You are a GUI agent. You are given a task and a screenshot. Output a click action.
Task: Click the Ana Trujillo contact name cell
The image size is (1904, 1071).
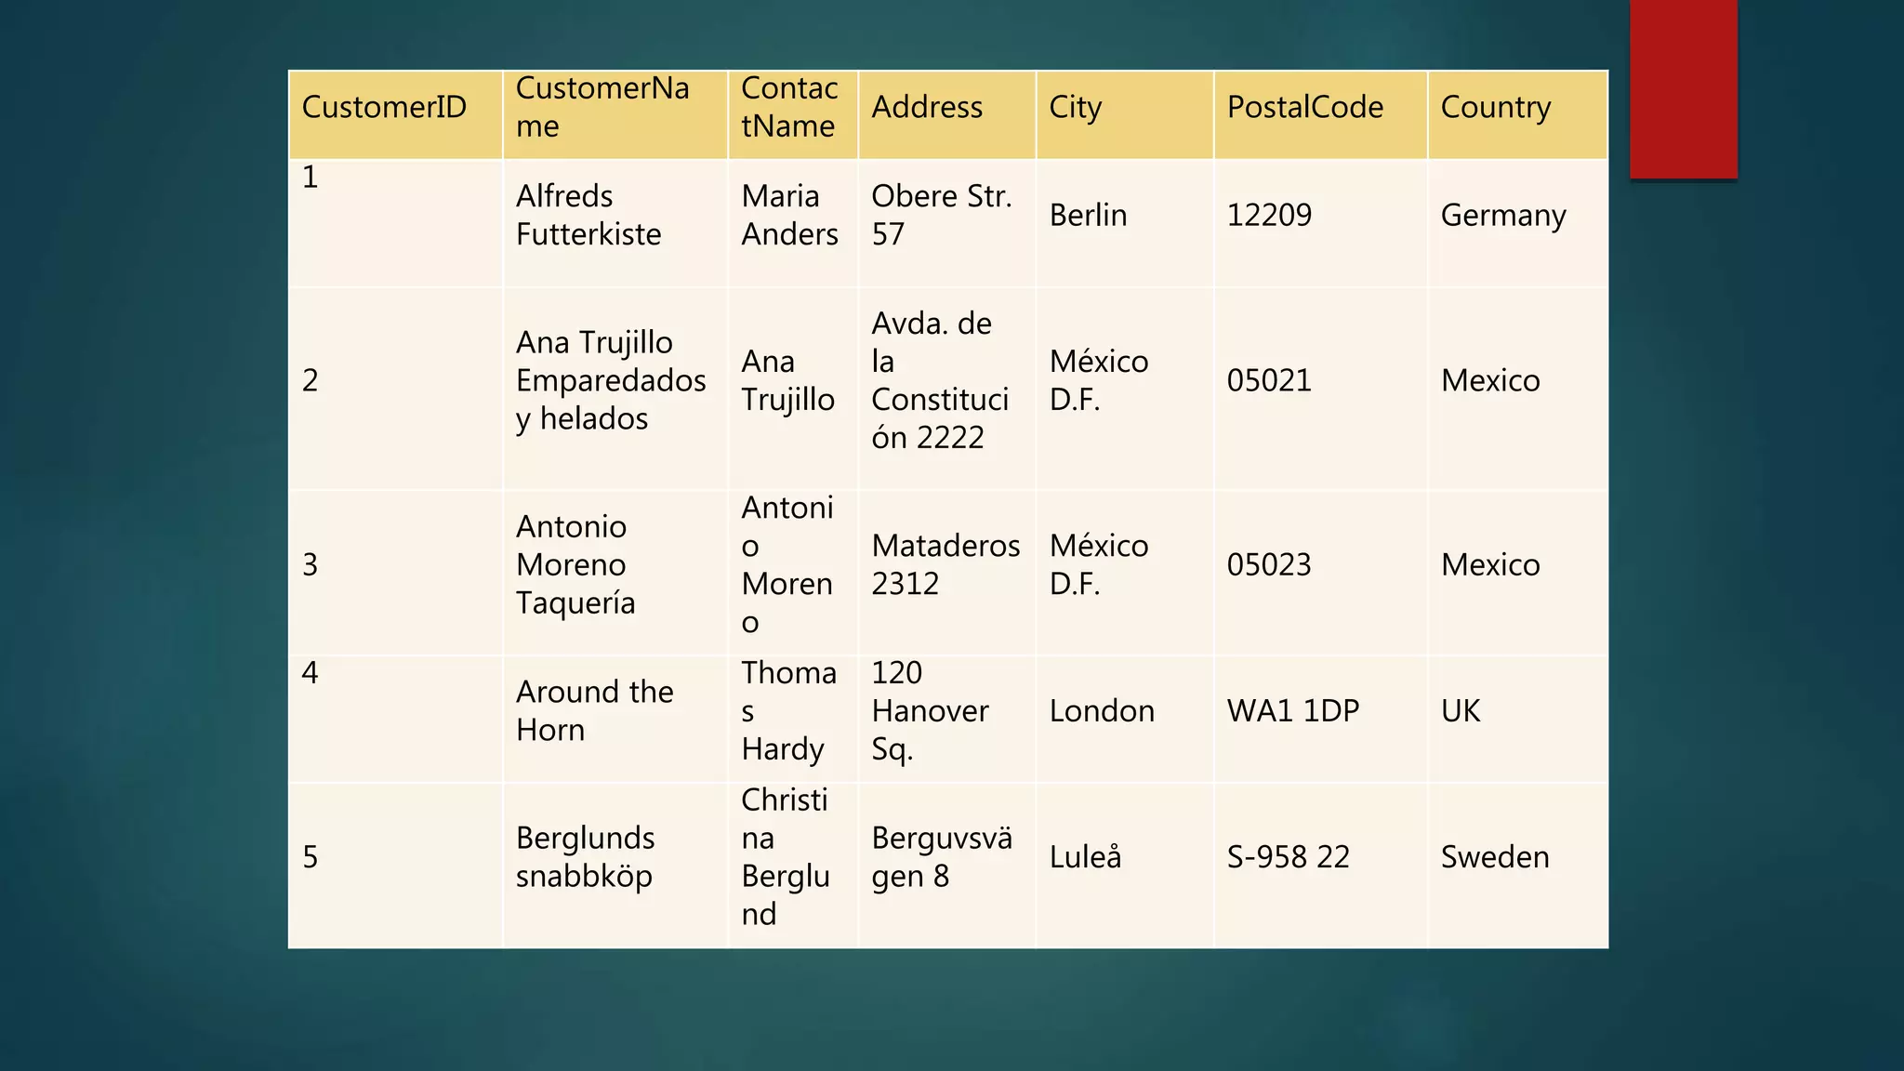point(793,389)
